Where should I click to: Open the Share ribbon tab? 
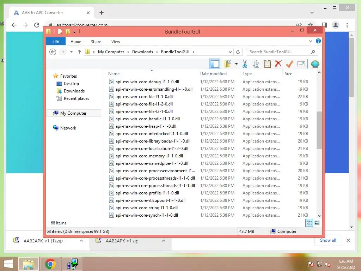[96, 42]
